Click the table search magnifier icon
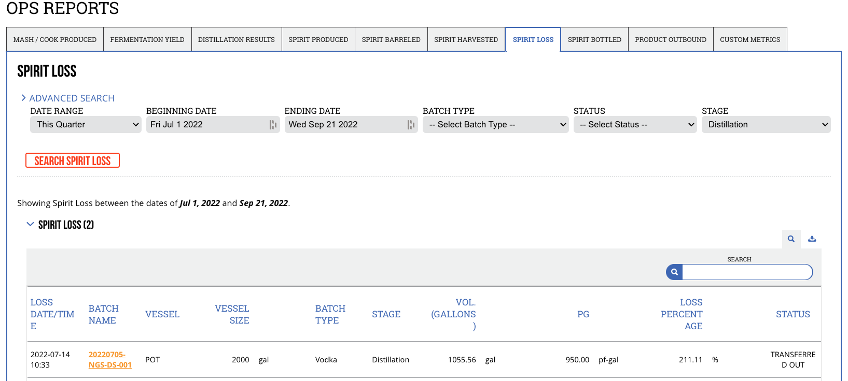This screenshot has width=848, height=381. coord(791,239)
